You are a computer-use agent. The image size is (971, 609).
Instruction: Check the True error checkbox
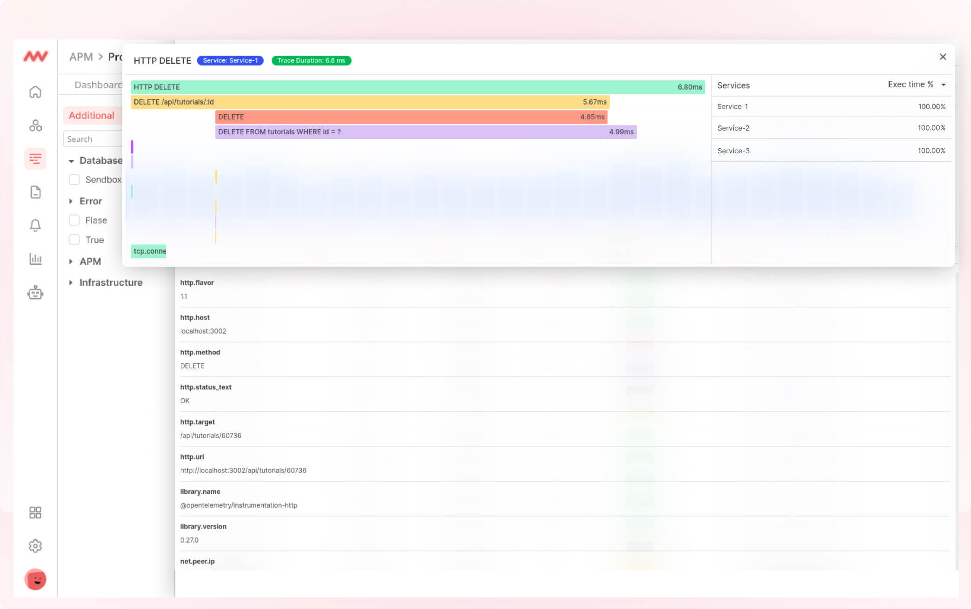(74, 240)
